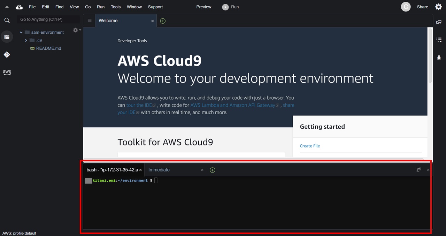
Task: Click the editor vertical scrollbar
Action: pos(430,56)
